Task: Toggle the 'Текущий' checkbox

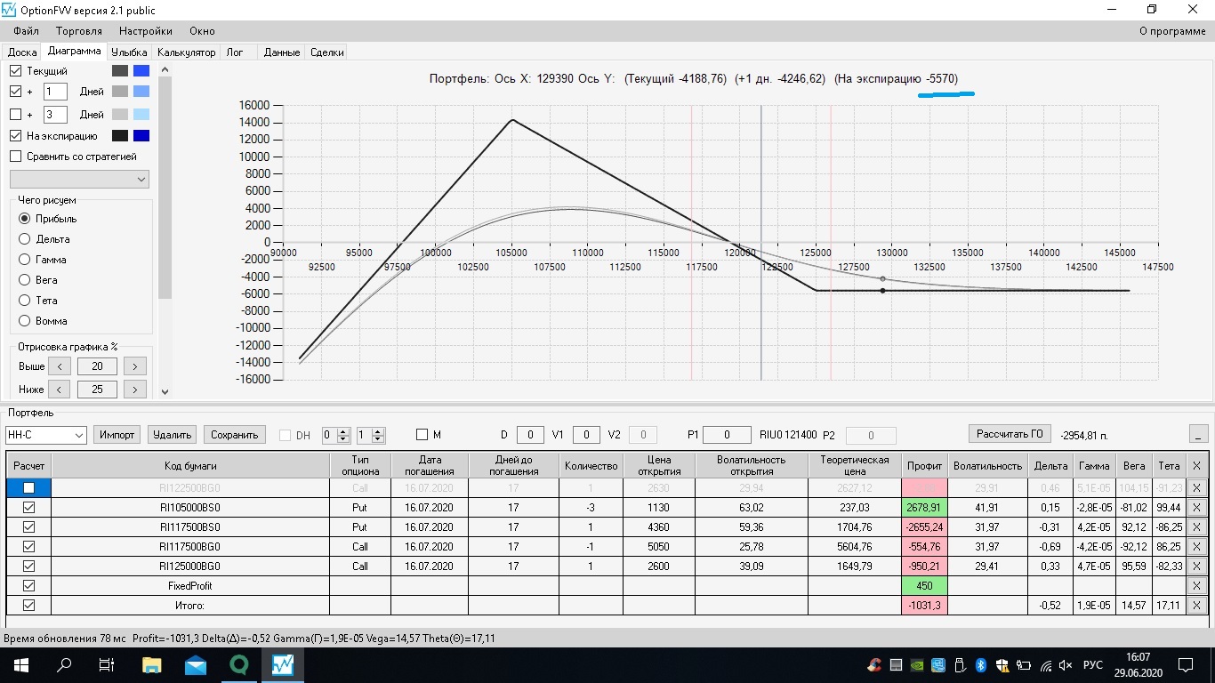Action: (x=15, y=70)
